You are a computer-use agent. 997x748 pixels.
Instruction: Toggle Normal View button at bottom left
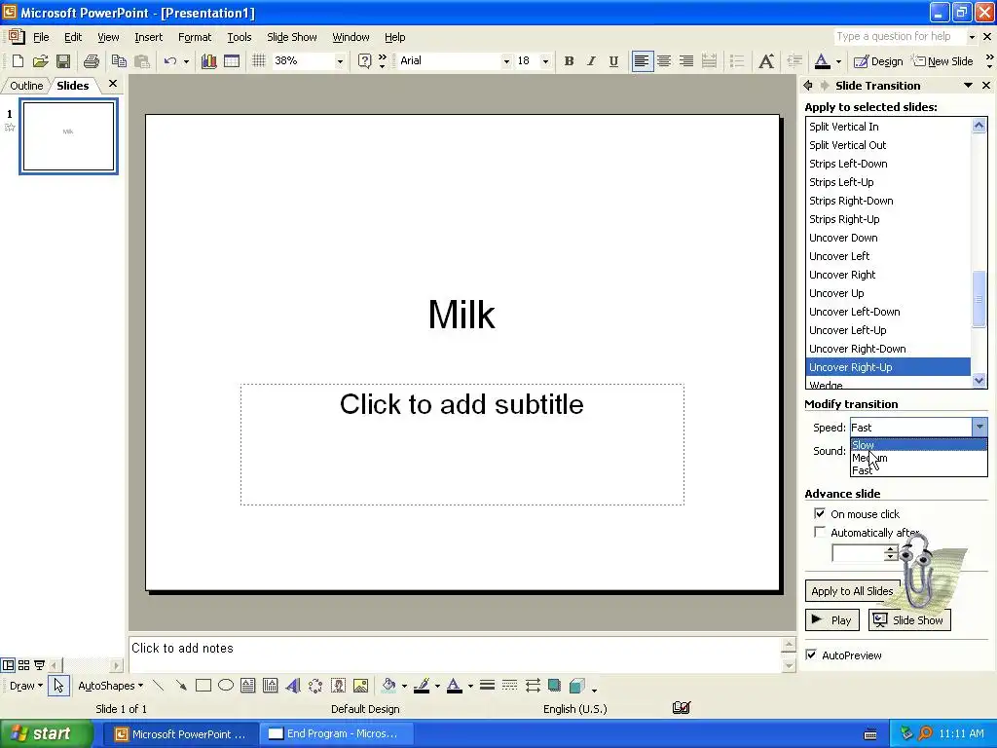tap(8, 665)
